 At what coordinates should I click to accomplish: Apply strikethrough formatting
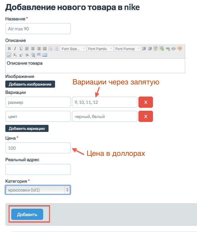pyautogui.click(x=27, y=55)
